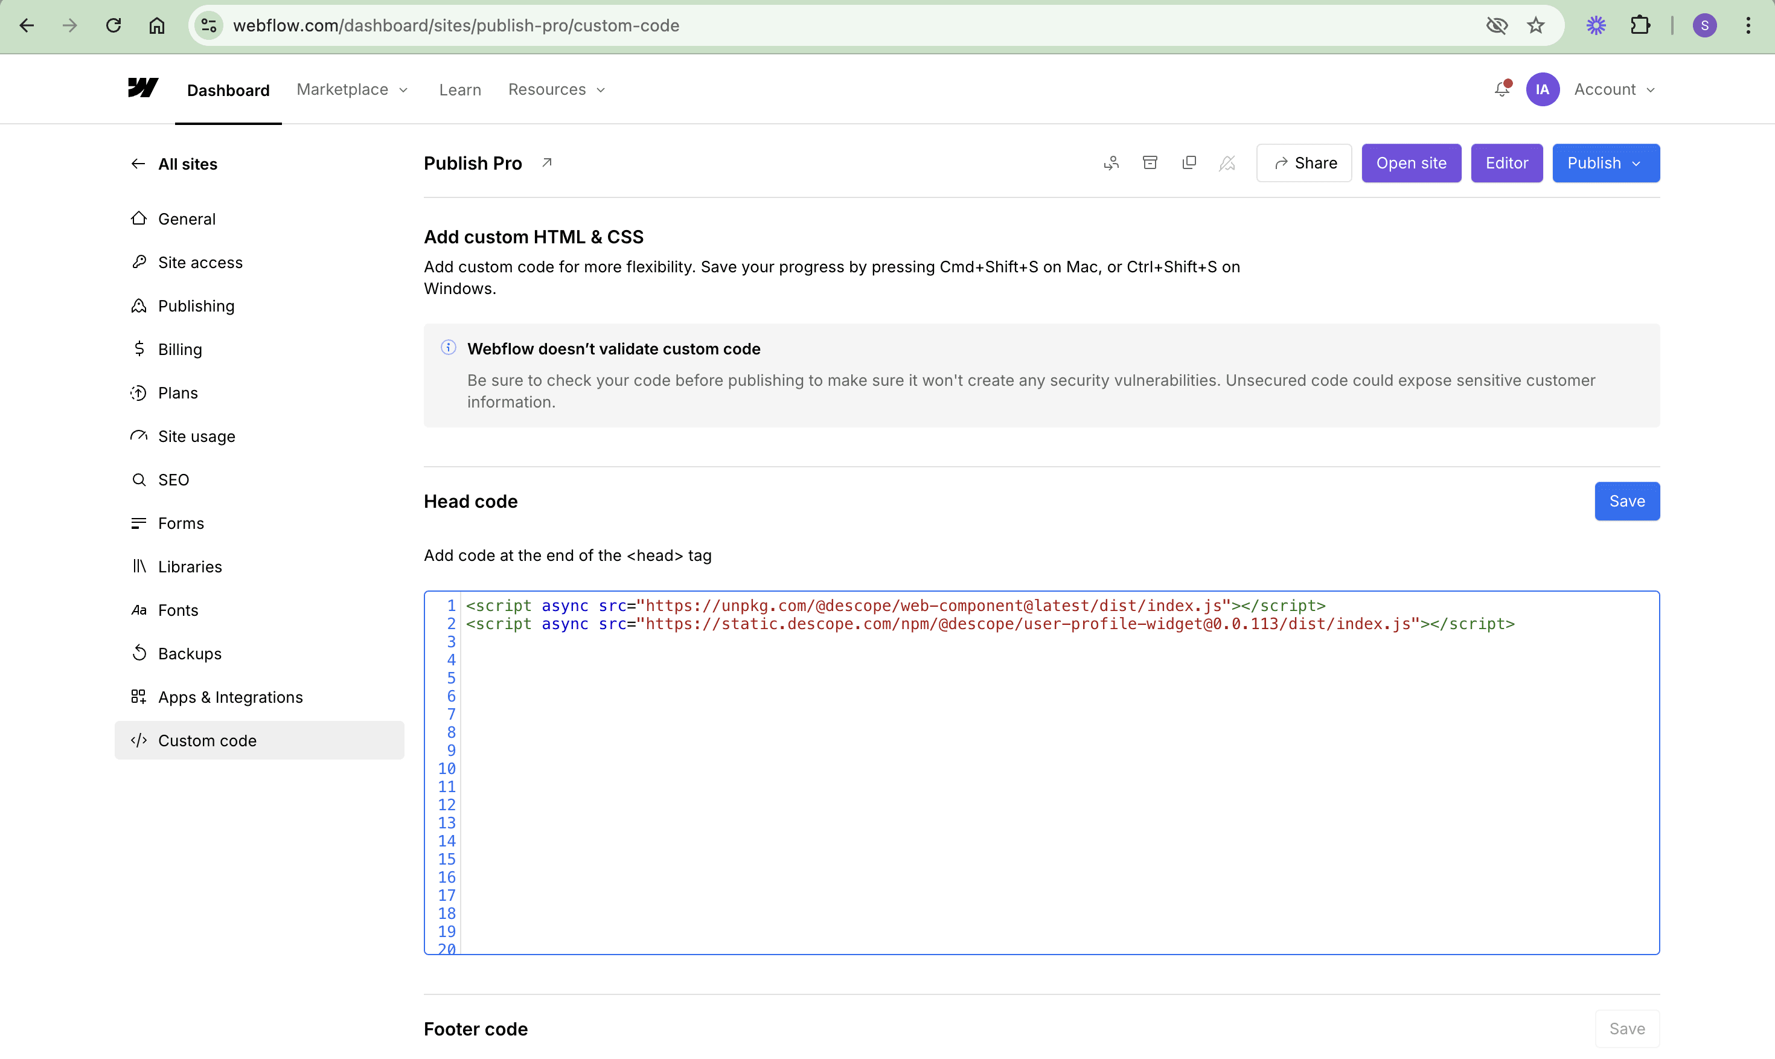Viewport: 1775px width, 1059px height.
Task: Open the external link arrow beside Publish Pro
Action: click(x=546, y=162)
